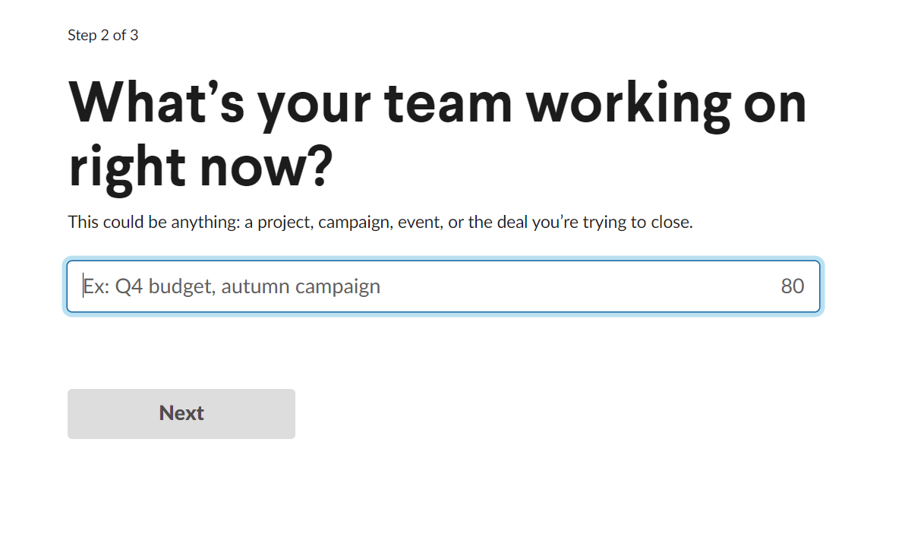Click the "right now?" heading line
Image resolution: width=902 pixels, height=534 pixels.
point(200,167)
